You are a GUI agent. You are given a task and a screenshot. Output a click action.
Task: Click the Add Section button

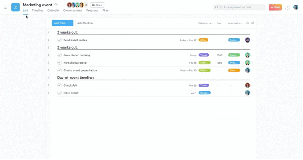(x=85, y=23)
